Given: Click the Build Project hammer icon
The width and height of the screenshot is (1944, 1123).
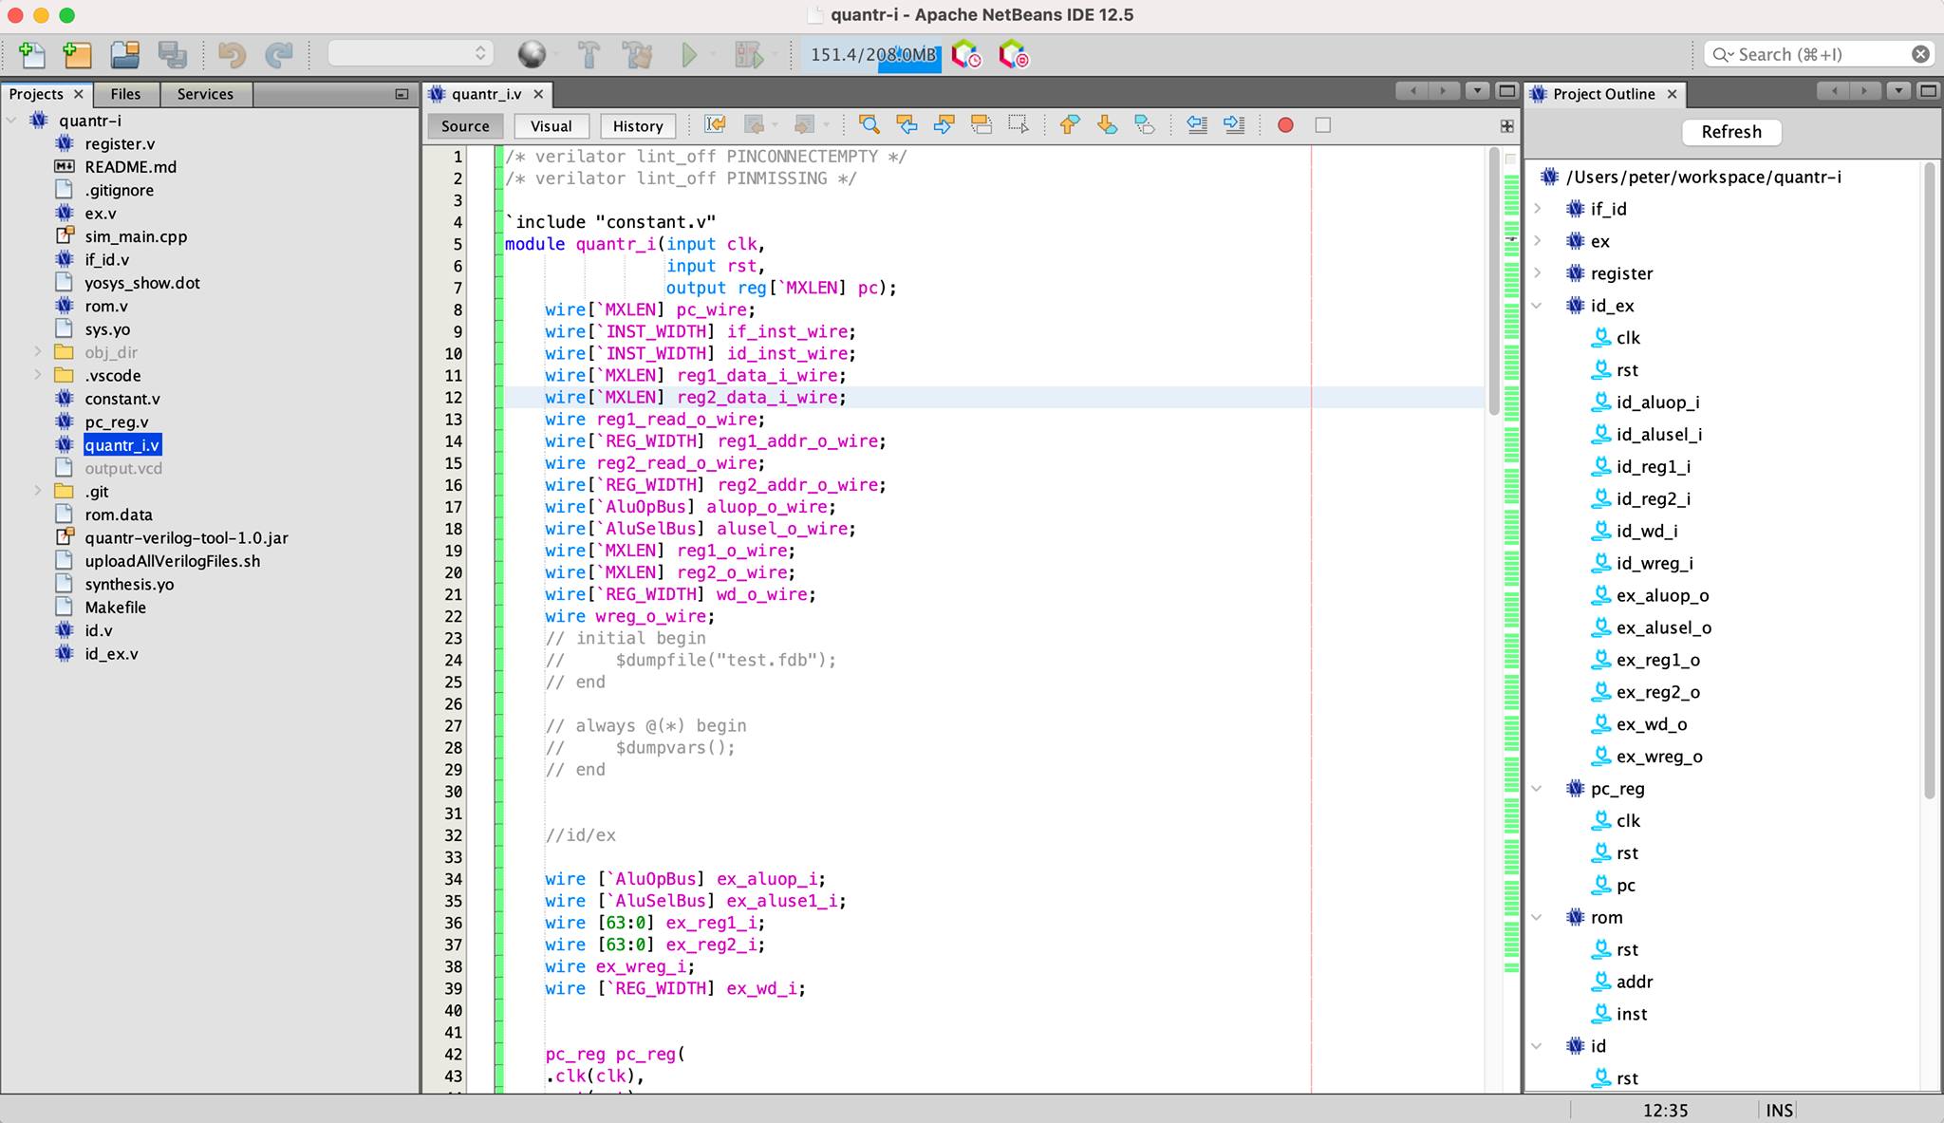Looking at the screenshot, I should (589, 54).
